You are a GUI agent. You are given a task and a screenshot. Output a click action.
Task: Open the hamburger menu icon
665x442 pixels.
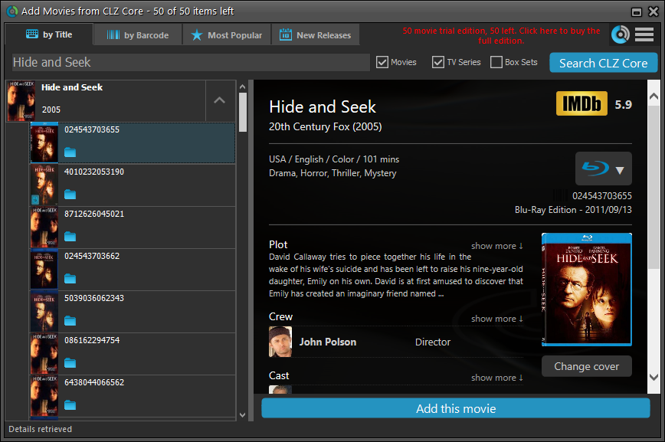point(644,34)
